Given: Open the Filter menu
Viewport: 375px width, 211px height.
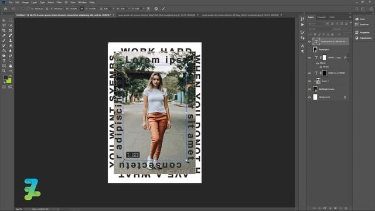Looking at the screenshot, I should (59, 2).
